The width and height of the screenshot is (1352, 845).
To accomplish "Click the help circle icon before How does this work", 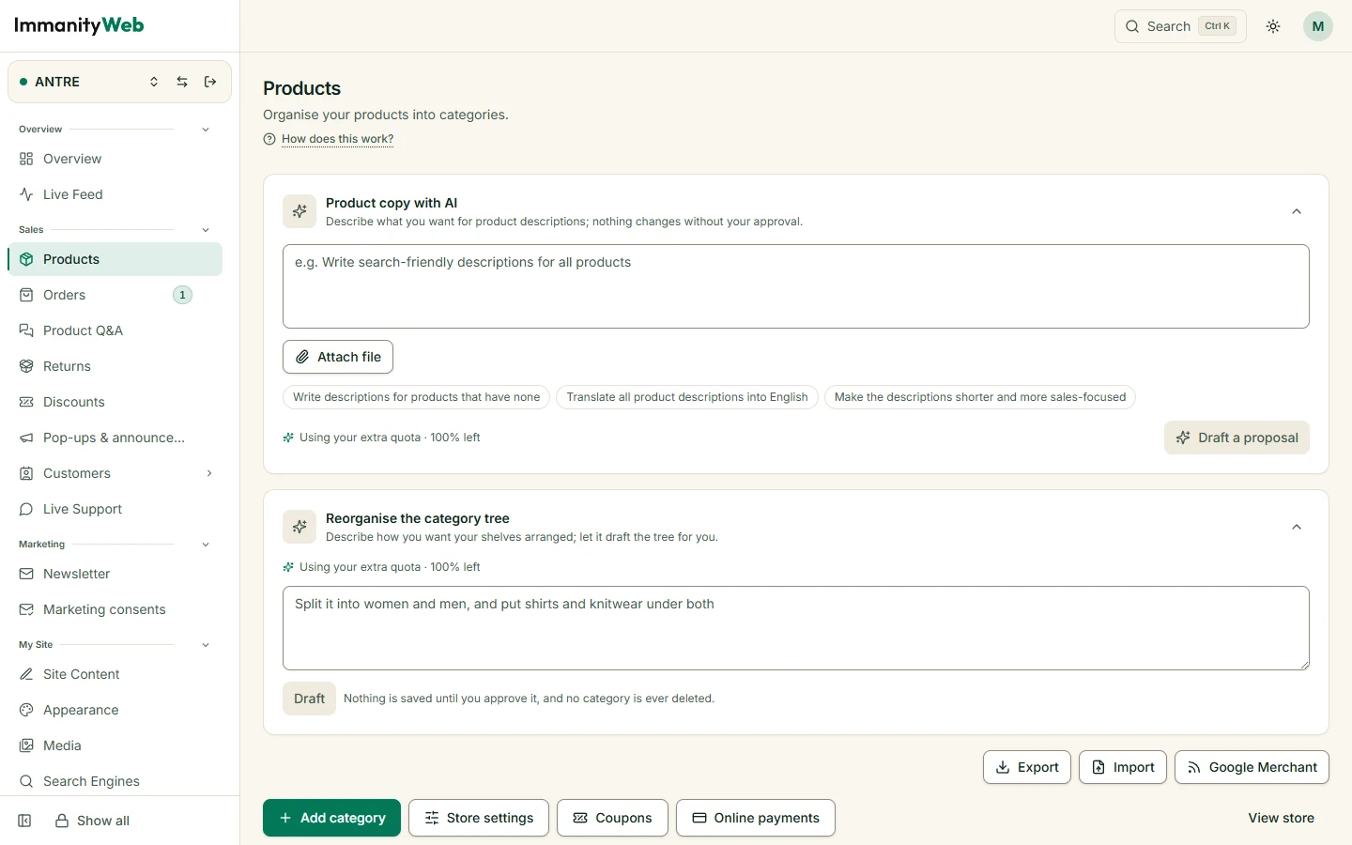I will [269, 139].
